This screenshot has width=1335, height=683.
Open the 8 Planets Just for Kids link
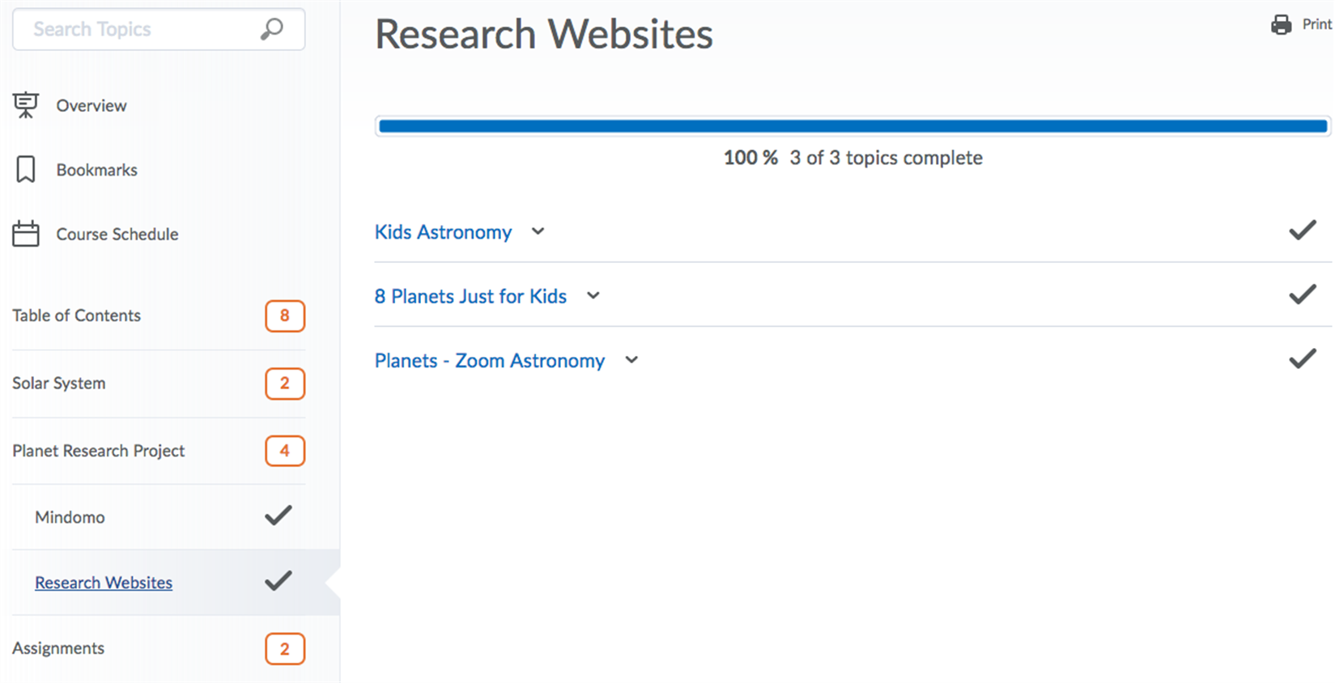pos(470,296)
